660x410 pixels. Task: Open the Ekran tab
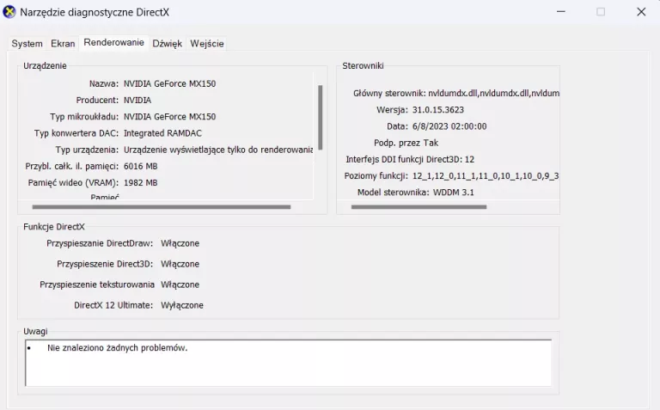coord(63,44)
